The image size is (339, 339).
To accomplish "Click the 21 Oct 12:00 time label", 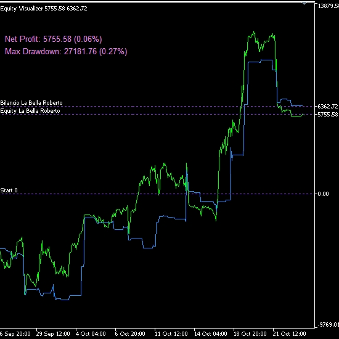I will (x=290, y=334).
